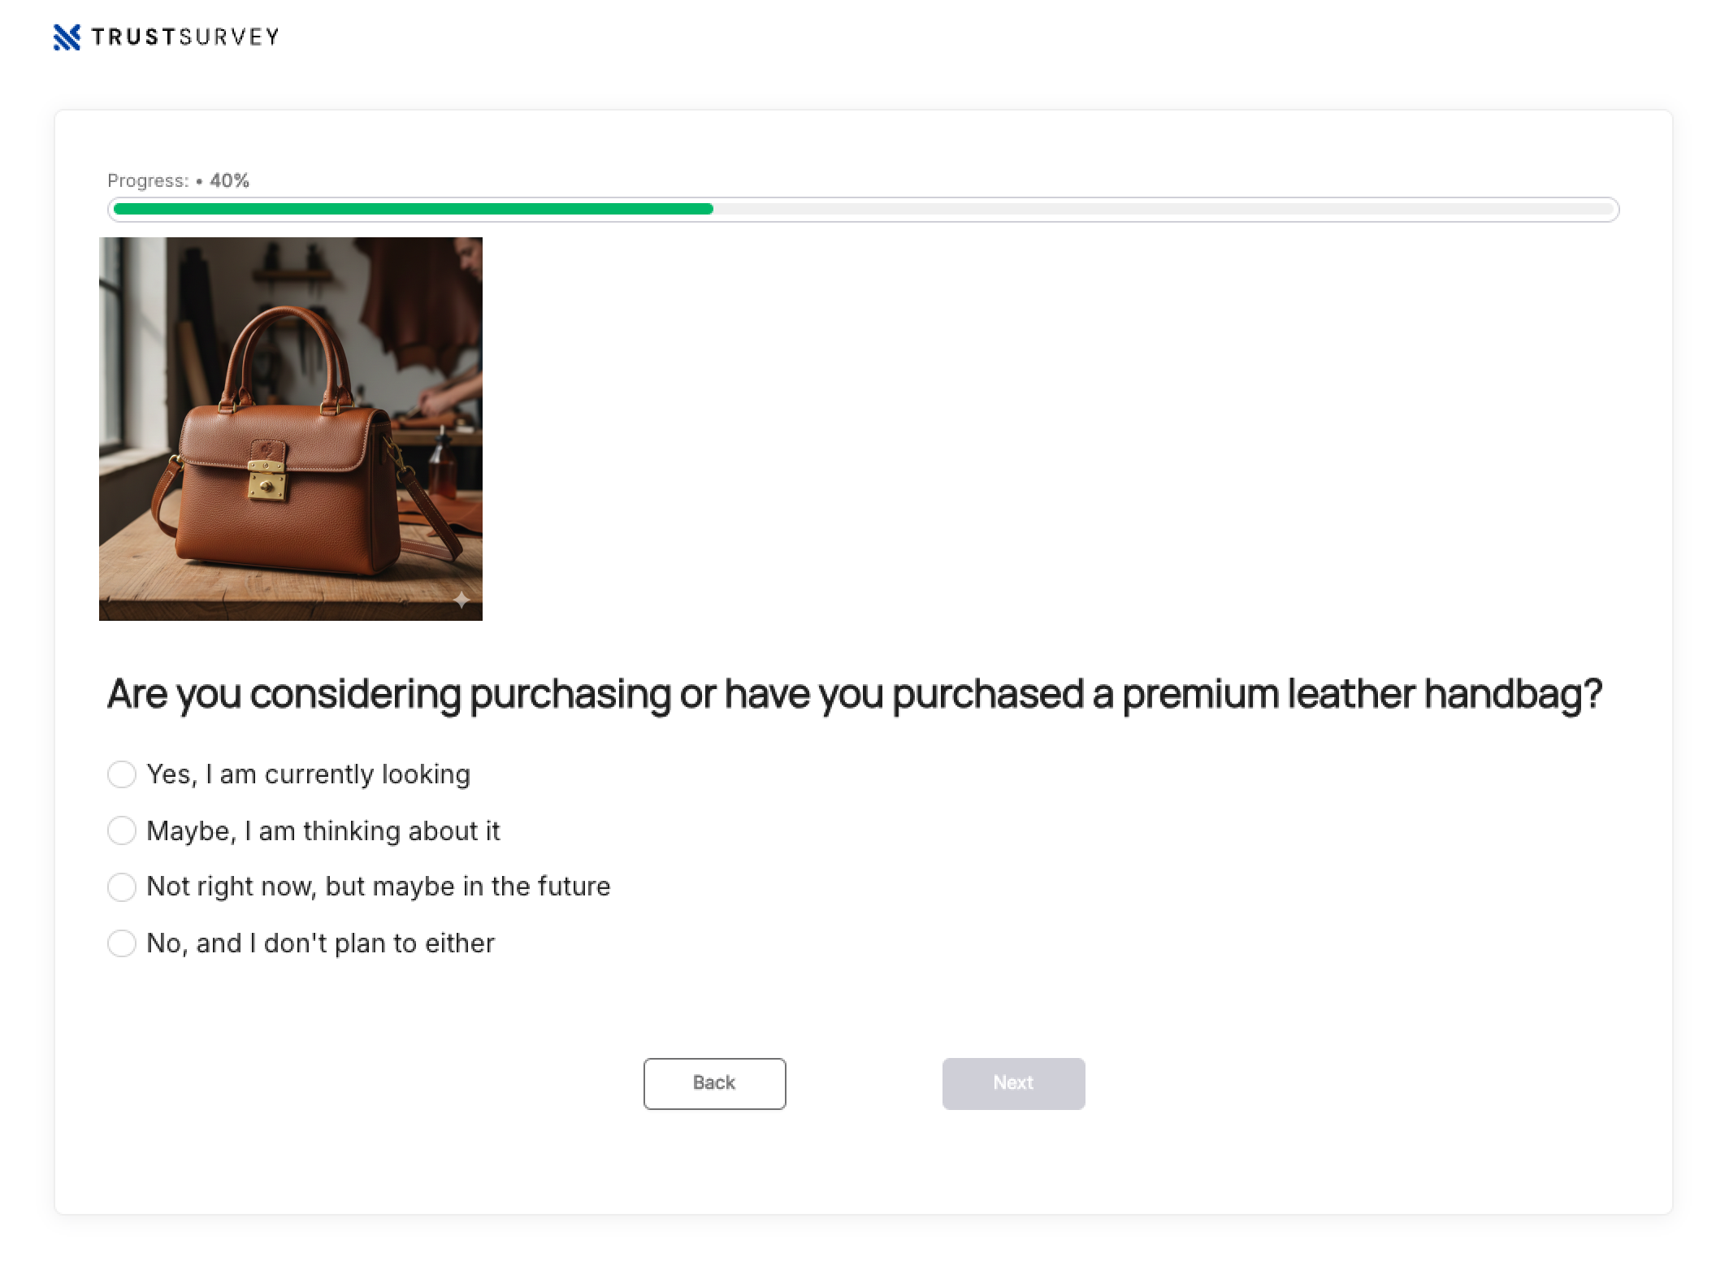The width and height of the screenshot is (1716, 1266).
Task: Pick the "Not right now" radio button
Action: click(122, 887)
